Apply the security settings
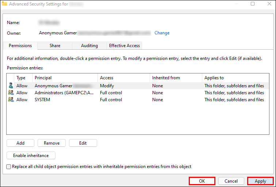276x187 pixels. click(x=260, y=181)
